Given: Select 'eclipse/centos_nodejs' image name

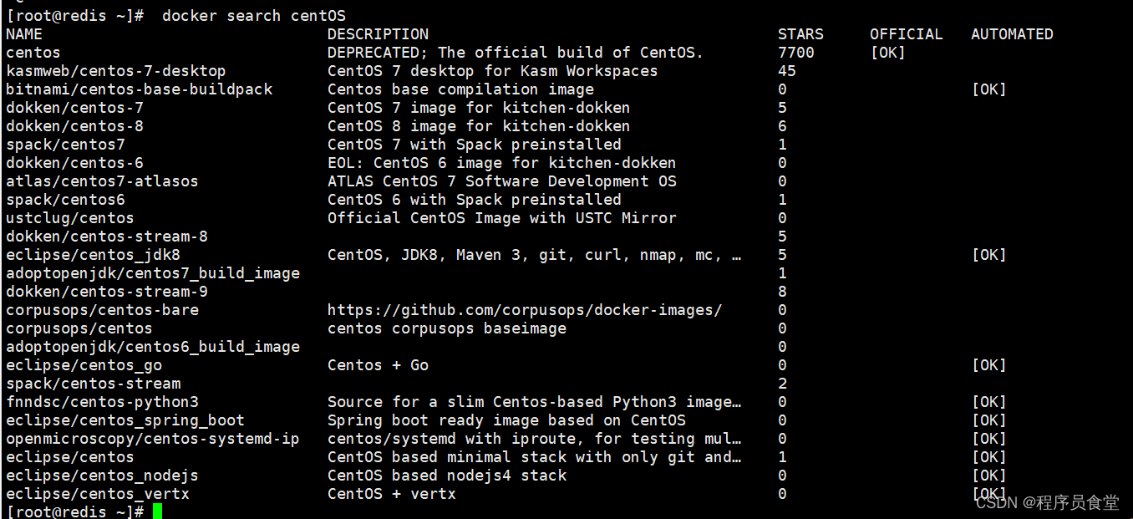Looking at the screenshot, I should (x=103, y=476).
